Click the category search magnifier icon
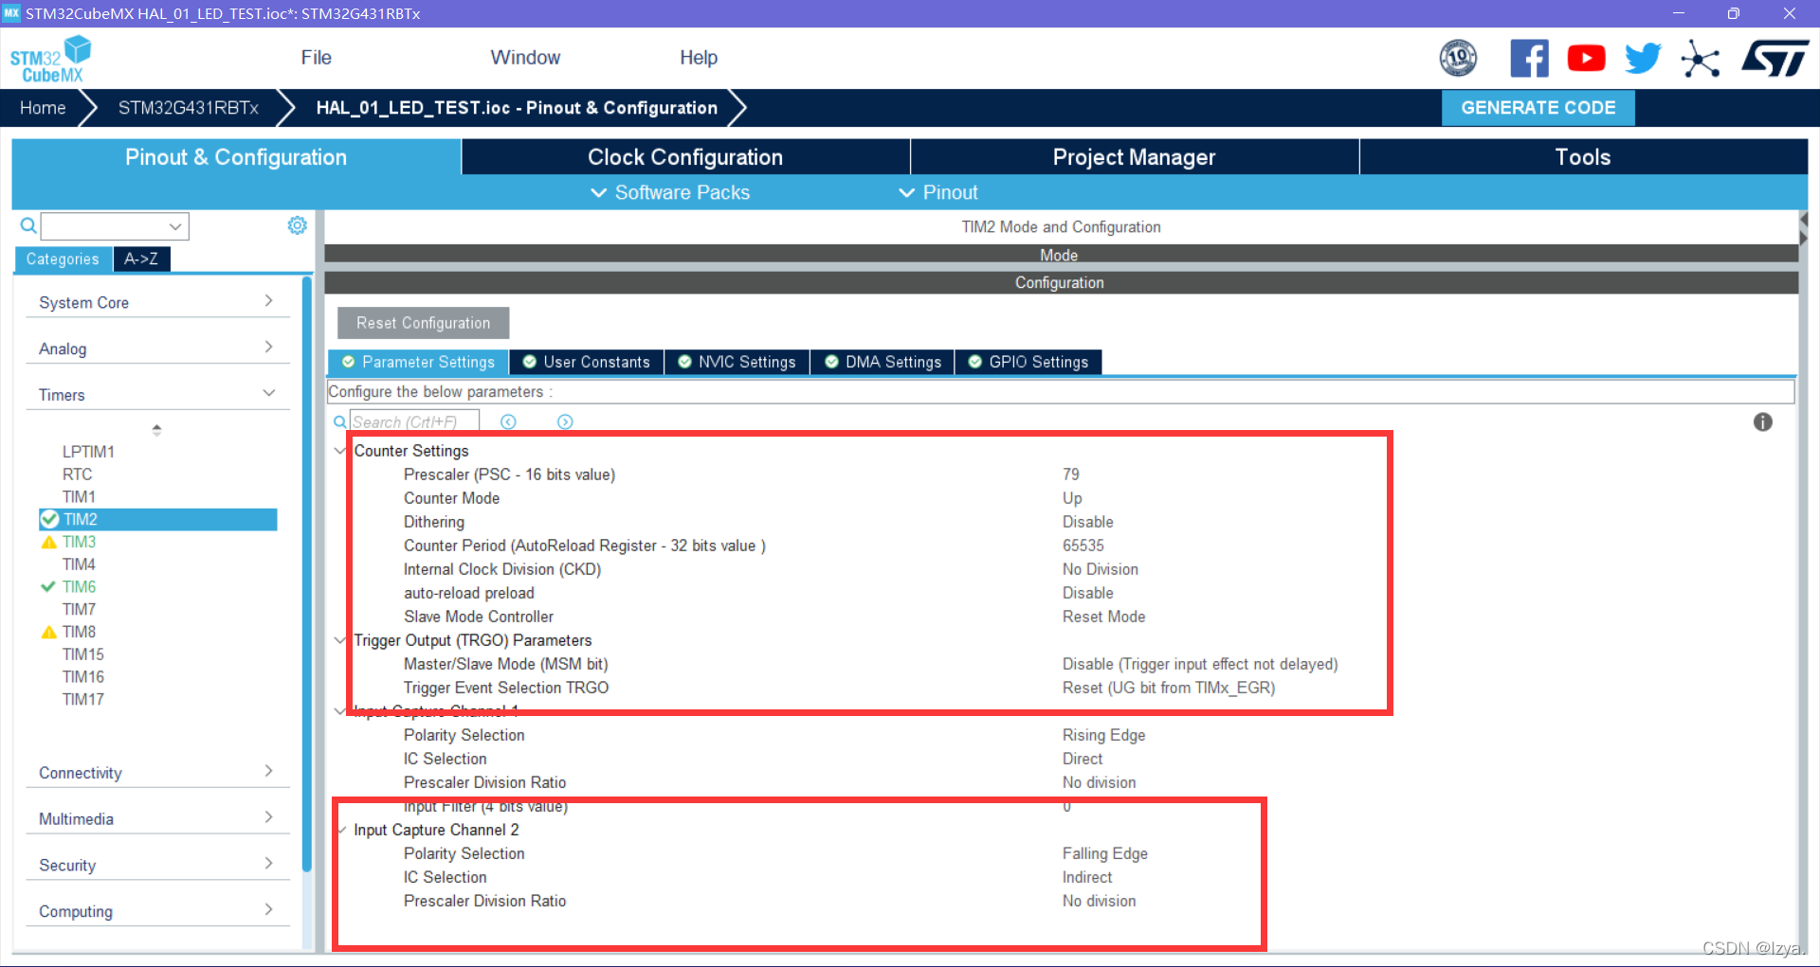 [28, 225]
